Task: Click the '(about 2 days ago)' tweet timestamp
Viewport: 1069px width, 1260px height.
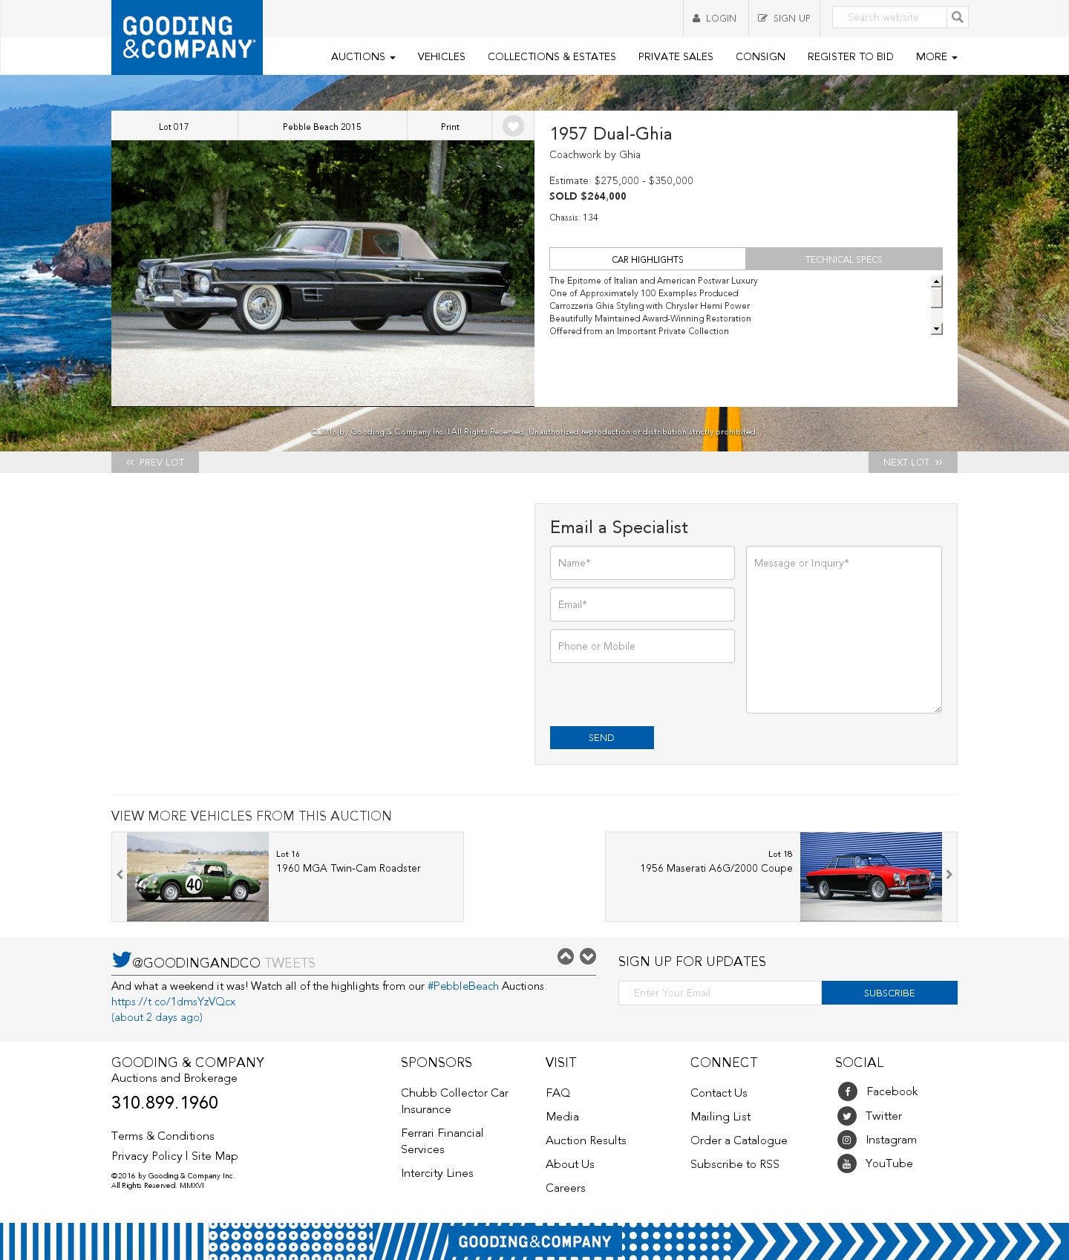Action: (157, 1017)
